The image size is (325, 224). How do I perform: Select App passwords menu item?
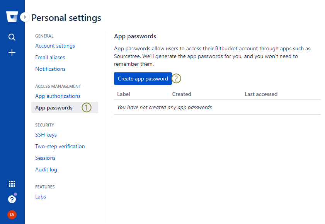pos(65,108)
